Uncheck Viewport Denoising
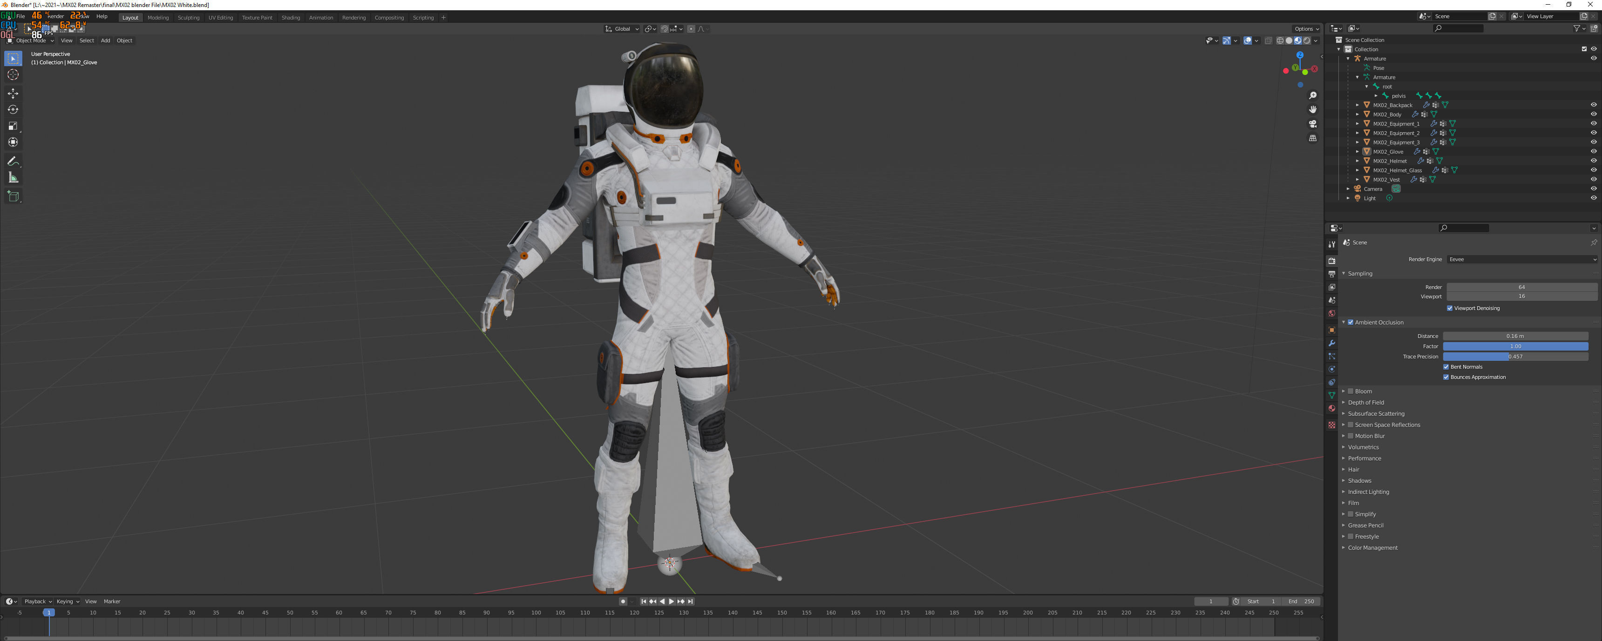This screenshot has width=1602, height=641. pos(1450,308)
